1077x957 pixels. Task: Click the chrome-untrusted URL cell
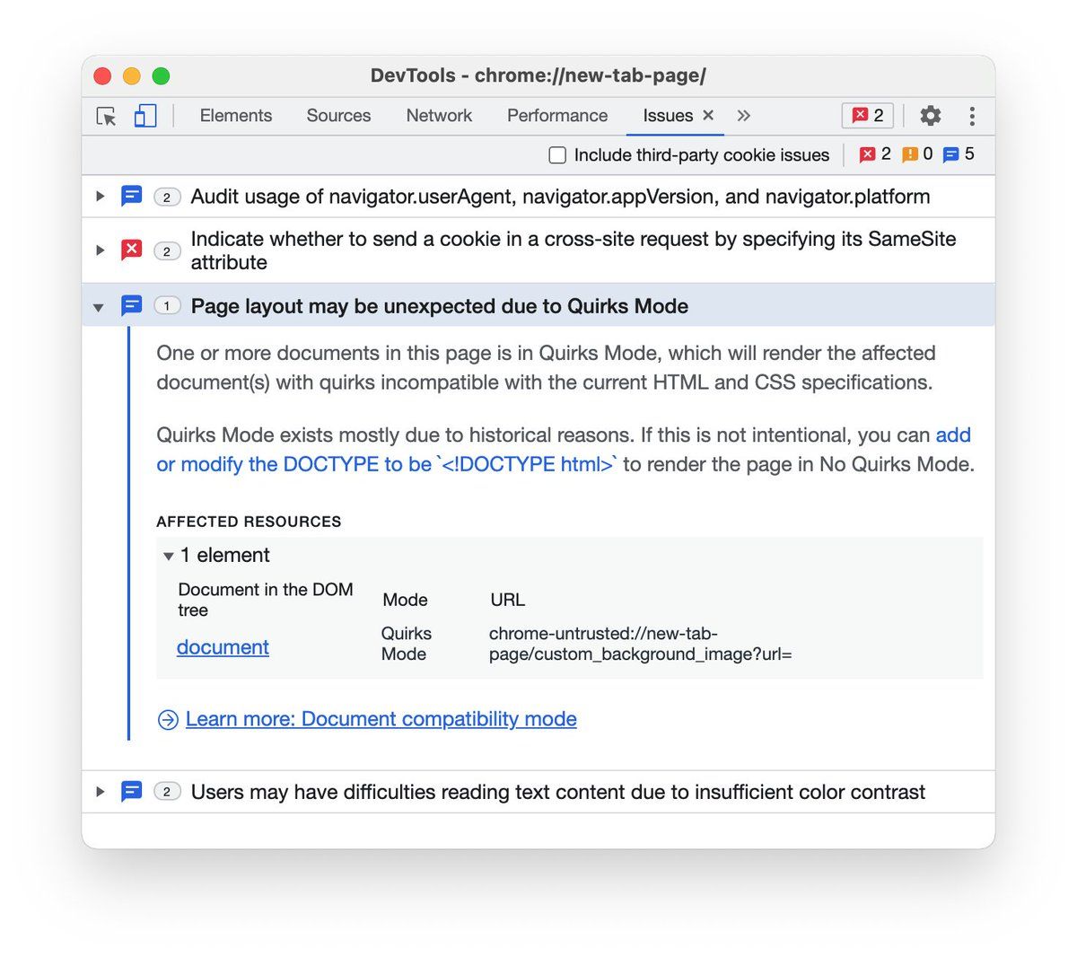[640, 644]
